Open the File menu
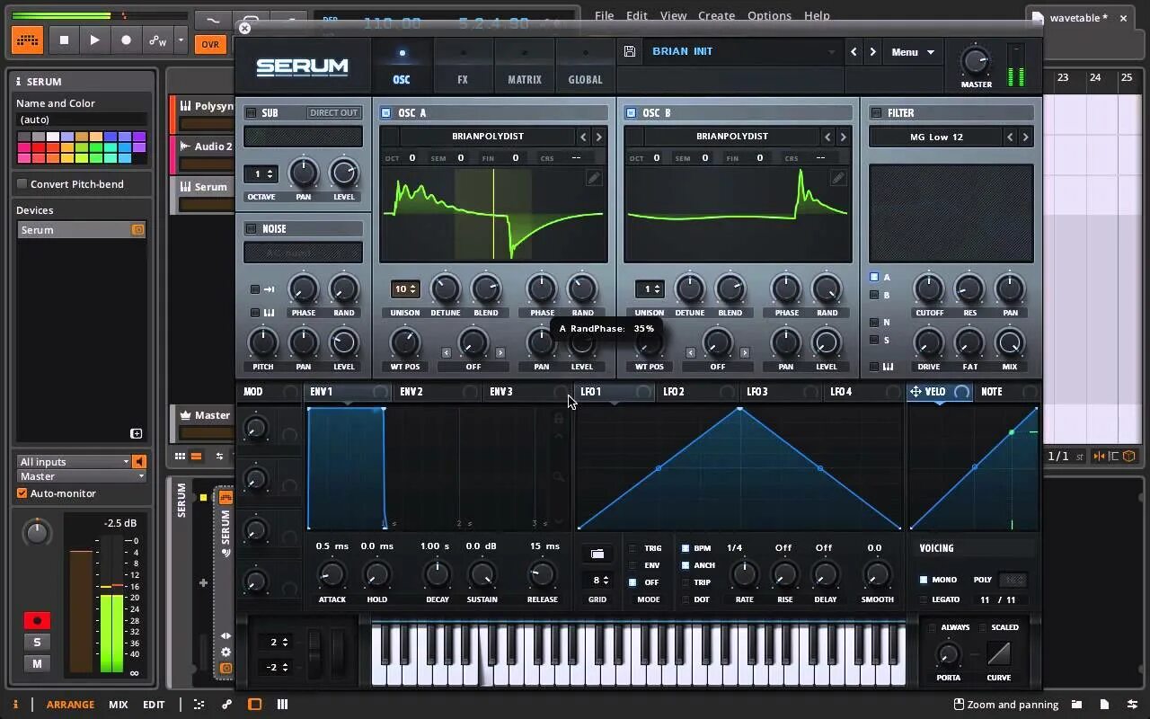The height and width of the screenshot is (719, 1150). pos(605,15)
